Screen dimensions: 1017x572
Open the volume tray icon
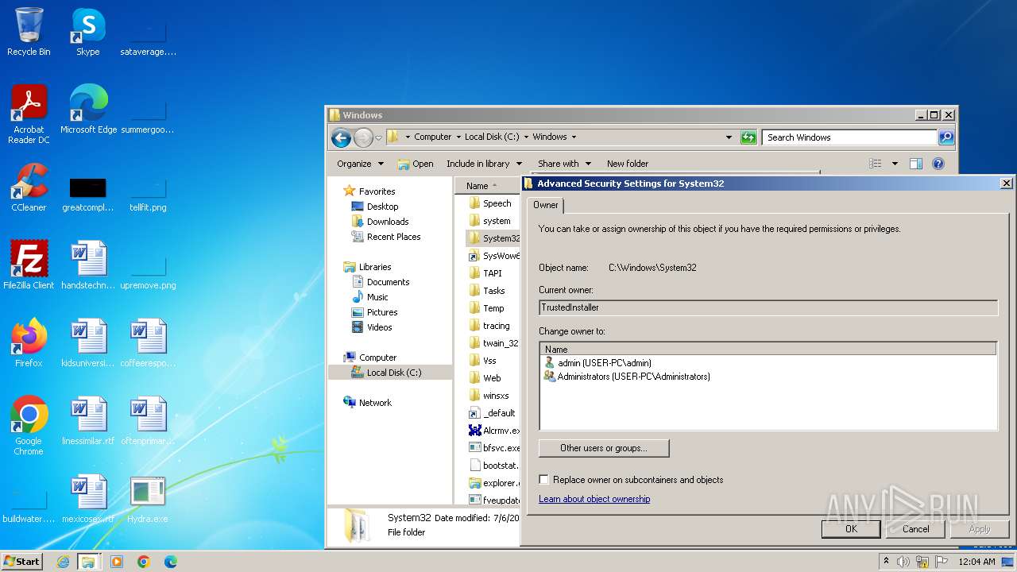(x=903, y=562)
